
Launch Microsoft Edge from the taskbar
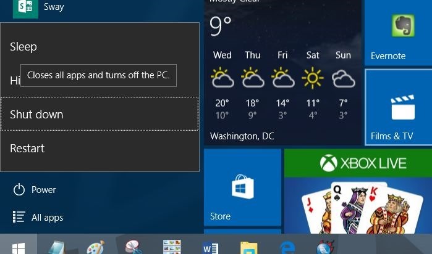point(287,247)
